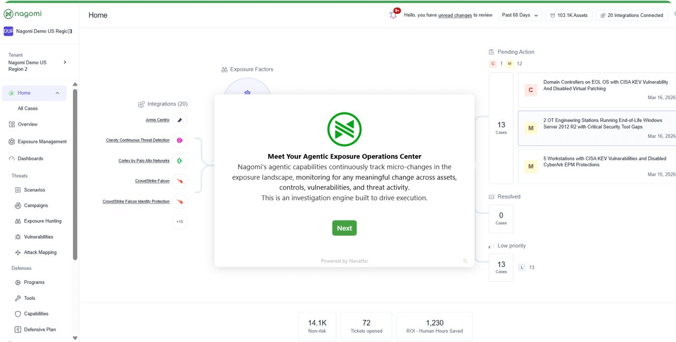Screen dimensions: 676x342
Task: Click the notification bell icon
Action: [393, 15]
